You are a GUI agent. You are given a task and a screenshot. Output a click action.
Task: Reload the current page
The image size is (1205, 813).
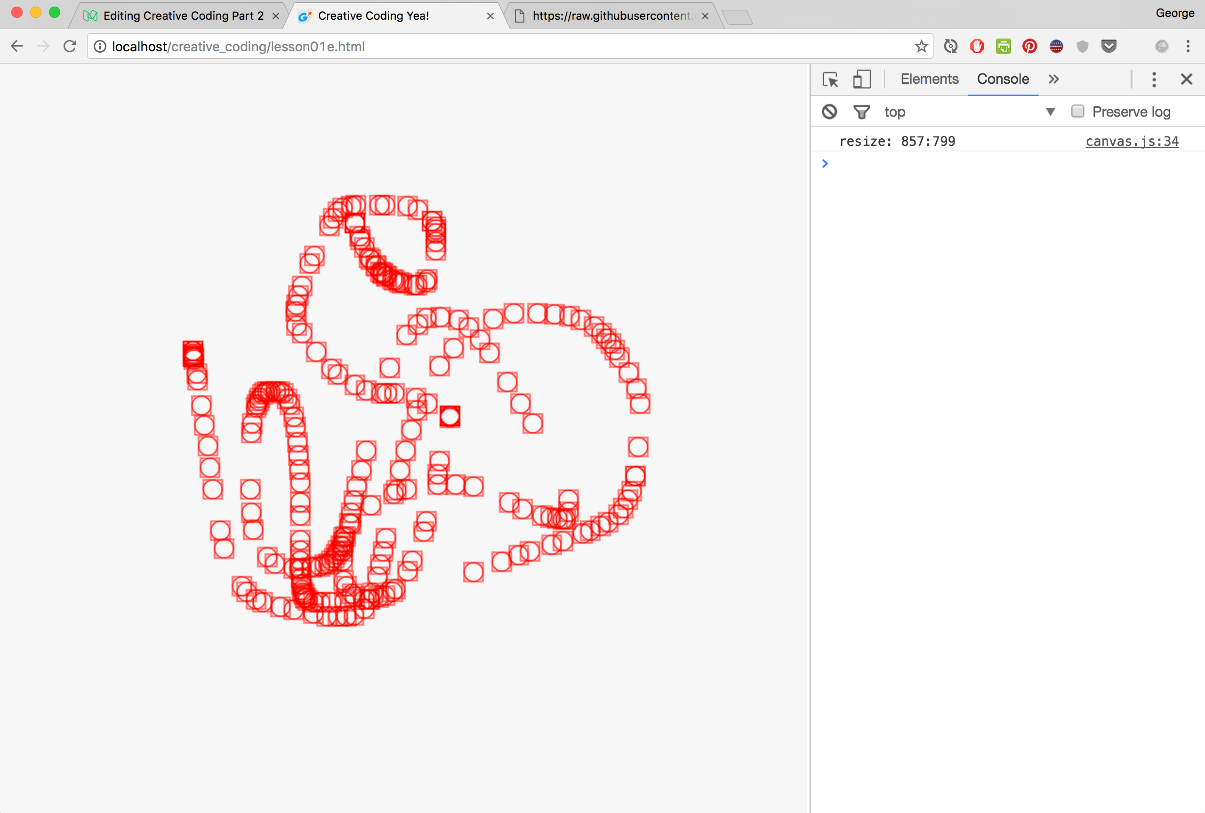coord(71,46)
